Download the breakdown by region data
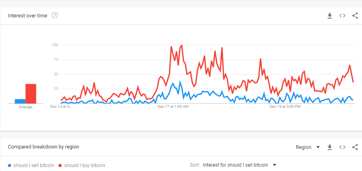Screen dimensions: 362x171 click(x=330, y=147)
